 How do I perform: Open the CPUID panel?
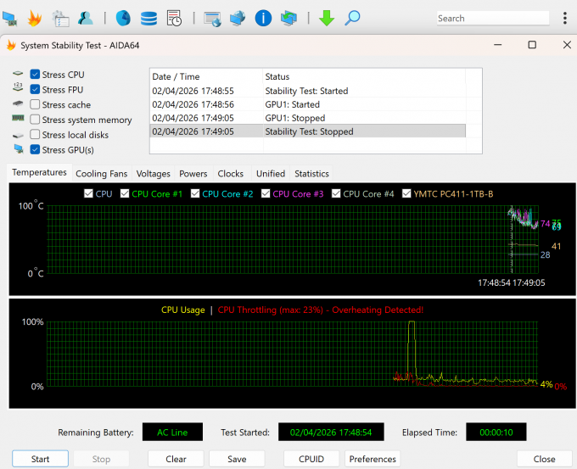pyautogui.click(x=311, y=459)
